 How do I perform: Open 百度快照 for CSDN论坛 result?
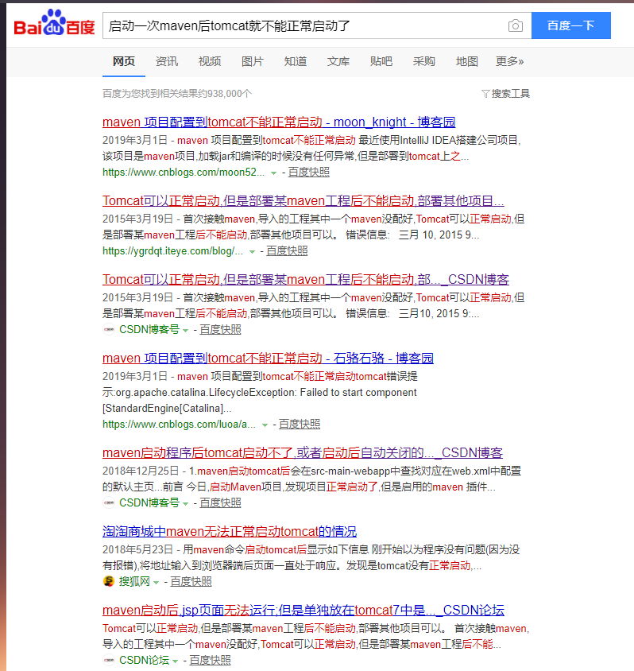coord(210,661)
